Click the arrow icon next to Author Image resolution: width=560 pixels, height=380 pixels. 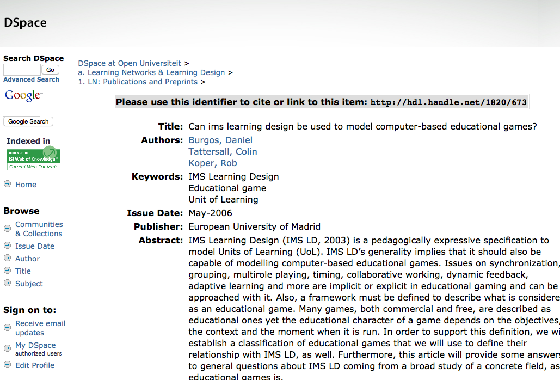coord(7,258)
